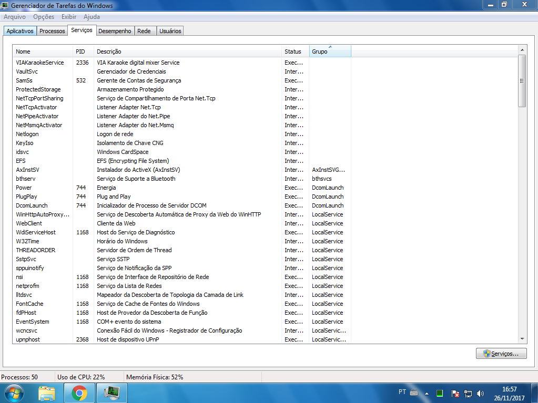This screenshot has width=538, height=403.
Task: Click the scrollbar up arrow
Action: (x=522, y=50)
